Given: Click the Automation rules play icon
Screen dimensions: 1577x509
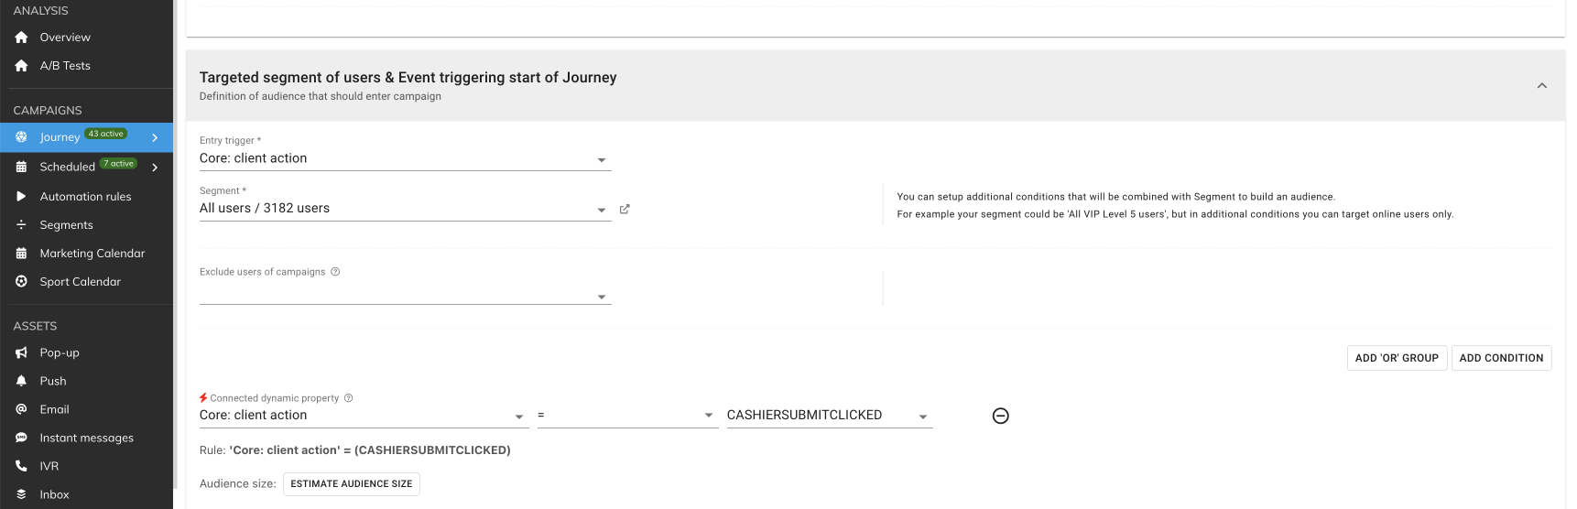Looking at the screenshot, I should point(21,197).
